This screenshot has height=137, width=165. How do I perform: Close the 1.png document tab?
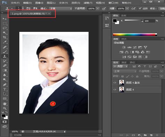click(49, 14)
